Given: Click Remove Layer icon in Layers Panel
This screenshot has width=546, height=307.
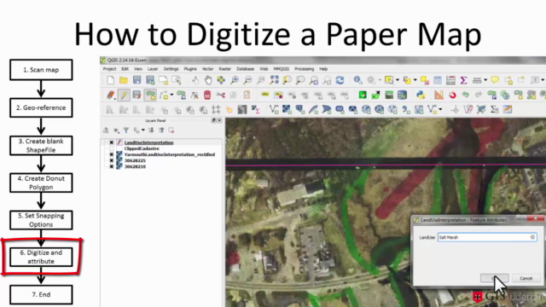Looking at the screenshot, I should [171, 130].
